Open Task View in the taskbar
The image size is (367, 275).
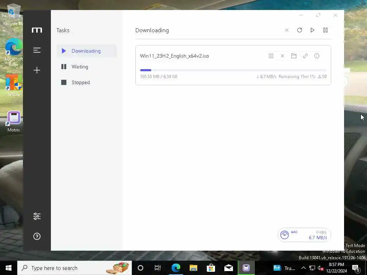158,268
